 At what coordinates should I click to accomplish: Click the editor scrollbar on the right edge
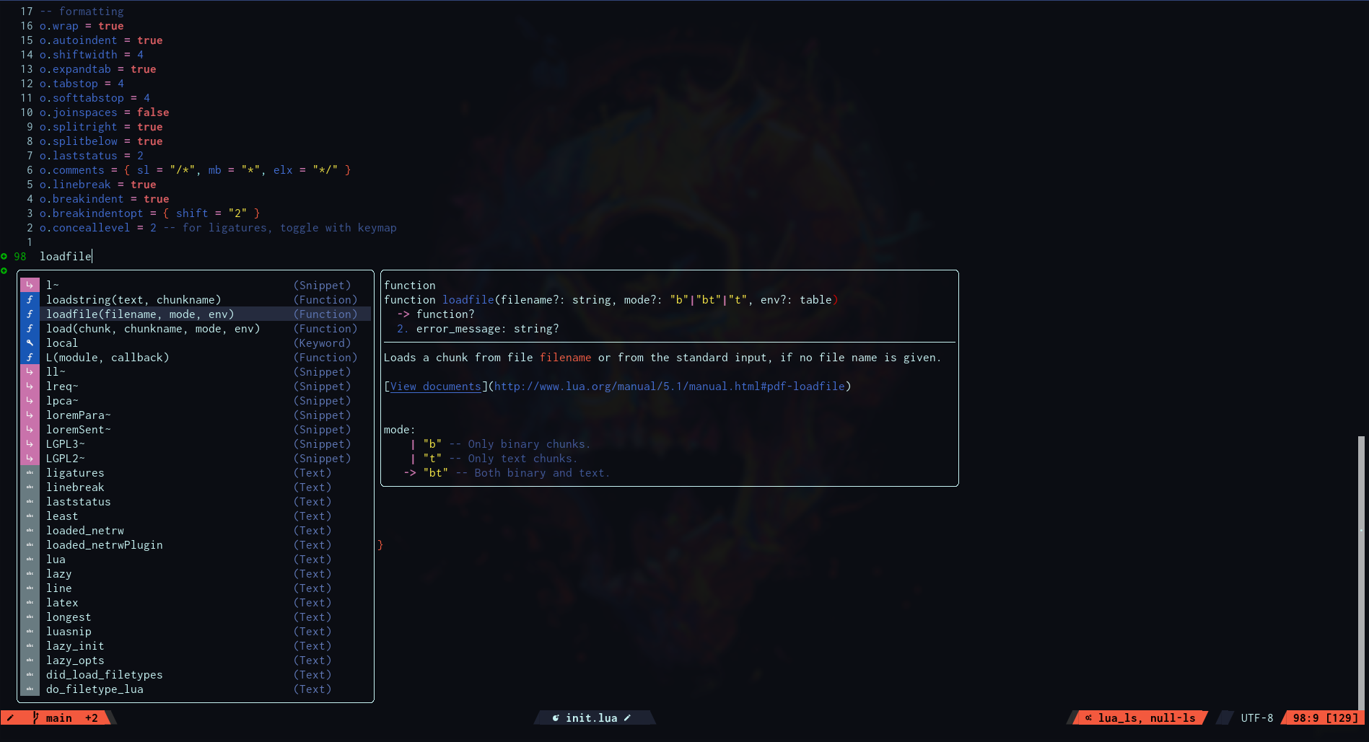pos(1361,572)
